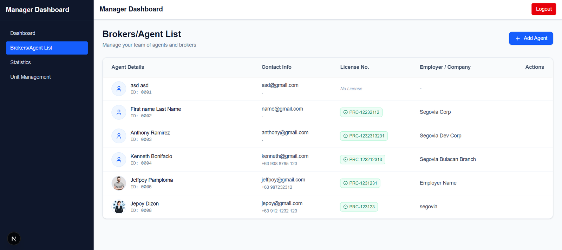562x250 pixels.
Task: Open Dashboard from the sidebar
Action: (23, 33)
